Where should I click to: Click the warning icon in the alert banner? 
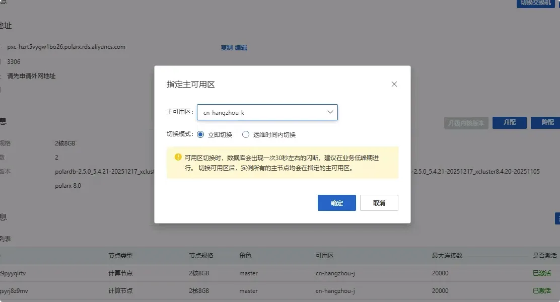pos(177,157)
